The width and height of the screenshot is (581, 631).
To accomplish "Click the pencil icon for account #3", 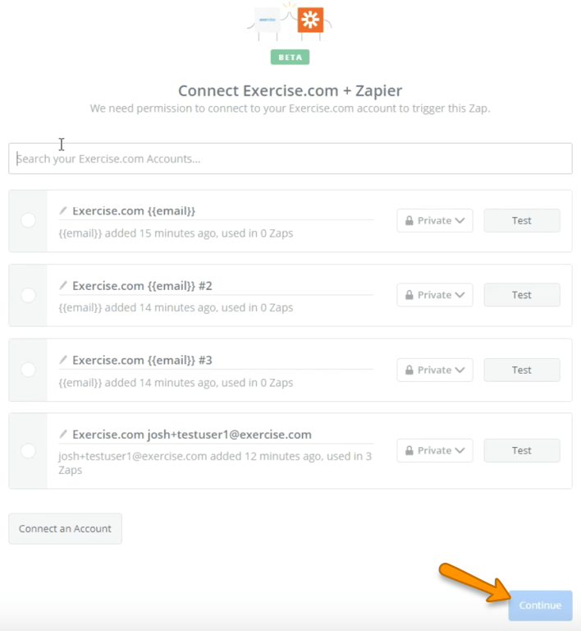I will [x=63, y=360].
